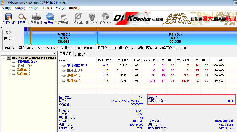
Task: Open the 分区(P) menu
Action: point(34,8)
